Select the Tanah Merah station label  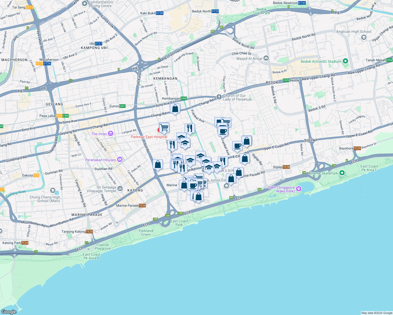pyautogui.click(x=379, y=60)
